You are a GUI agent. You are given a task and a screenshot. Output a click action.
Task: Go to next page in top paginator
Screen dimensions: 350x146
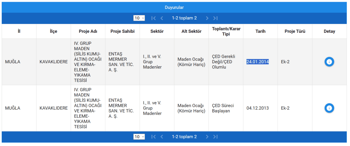(x=207, y=18)
